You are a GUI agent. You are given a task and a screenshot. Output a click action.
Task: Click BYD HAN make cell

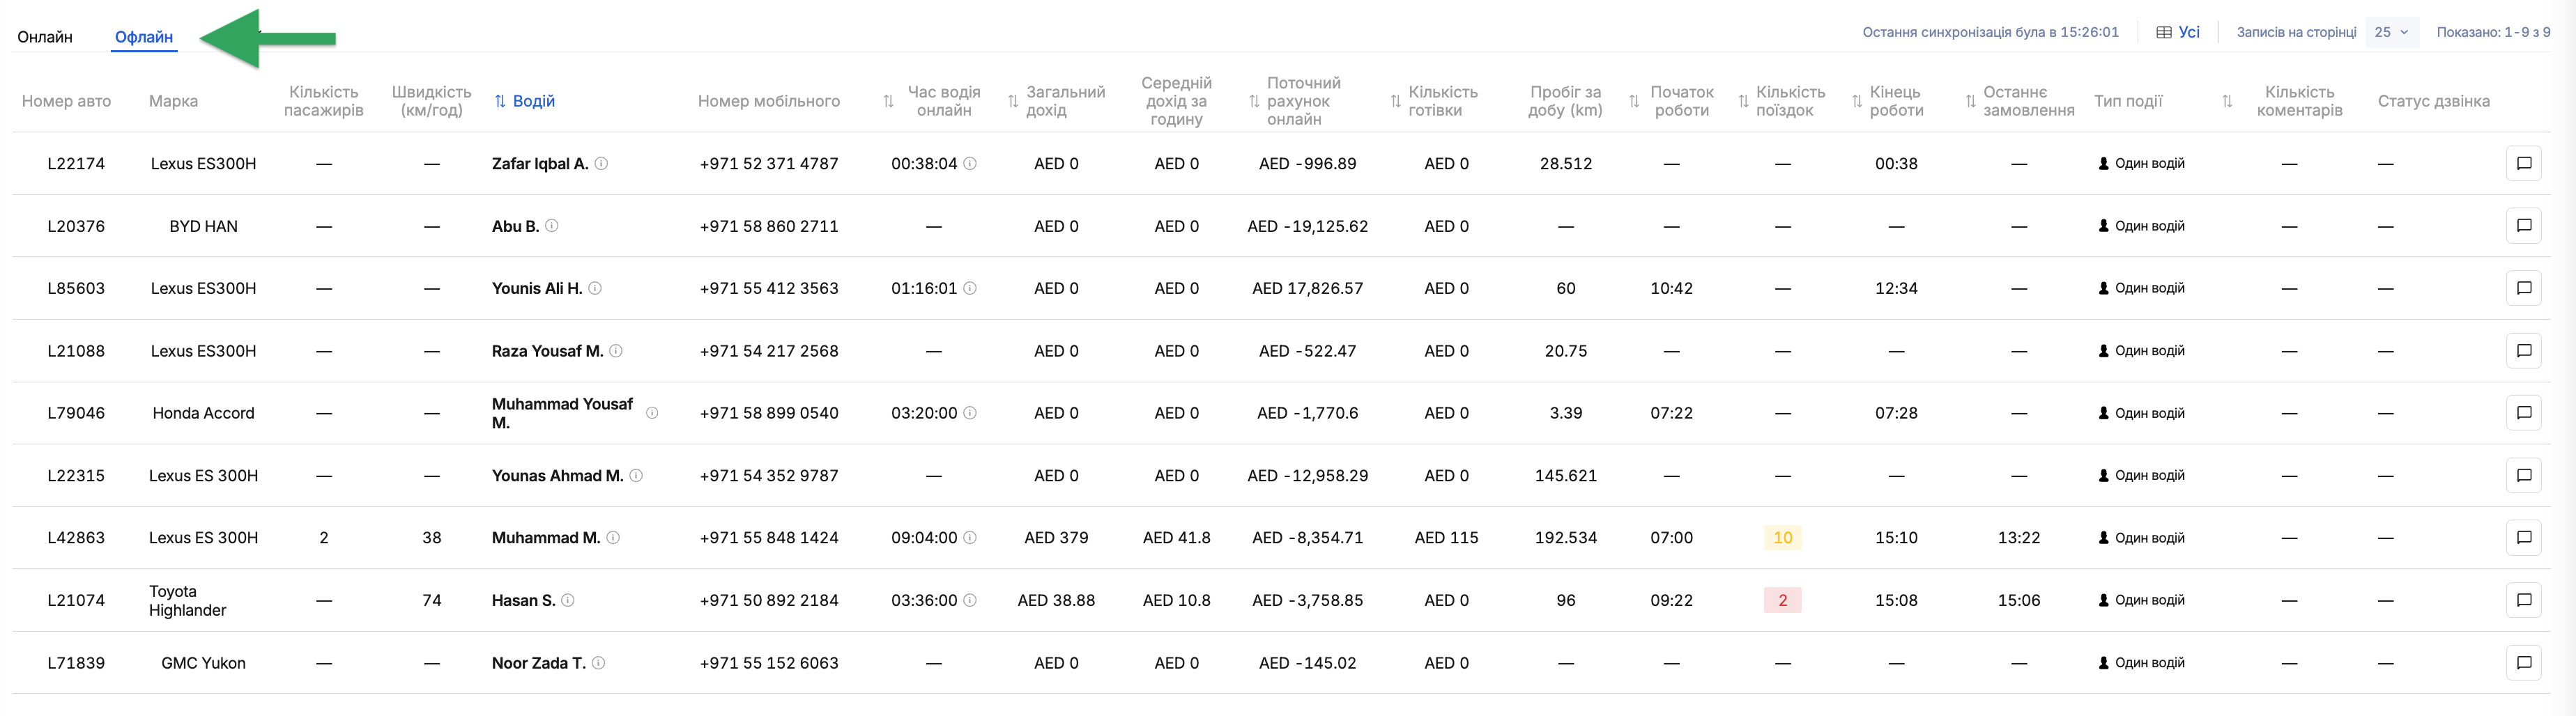pyautogui.click(x=203, y=226)
